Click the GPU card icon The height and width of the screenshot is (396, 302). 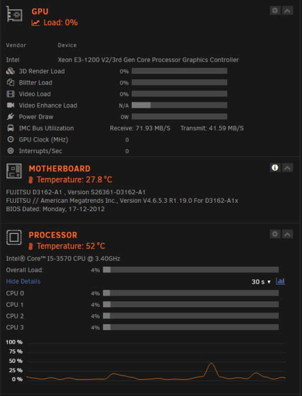coord(14,14)
